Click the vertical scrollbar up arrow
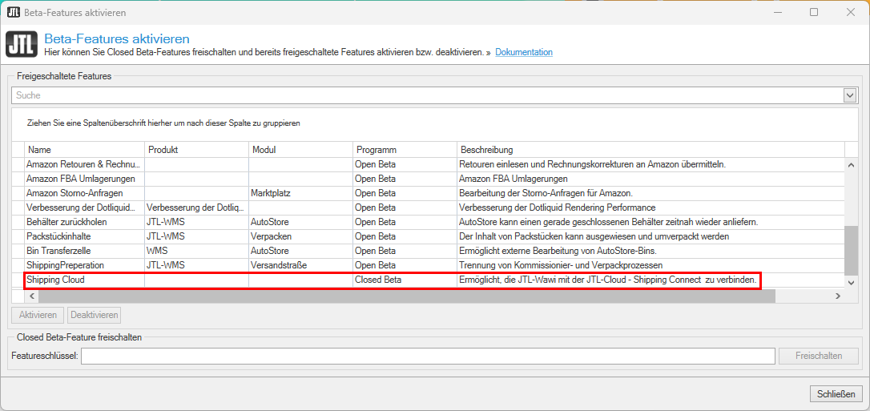 [852, 165]
